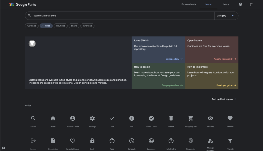Go to the Browse fonts tab
The height and width of the screenshot is (151, 263).
[189, 4]
